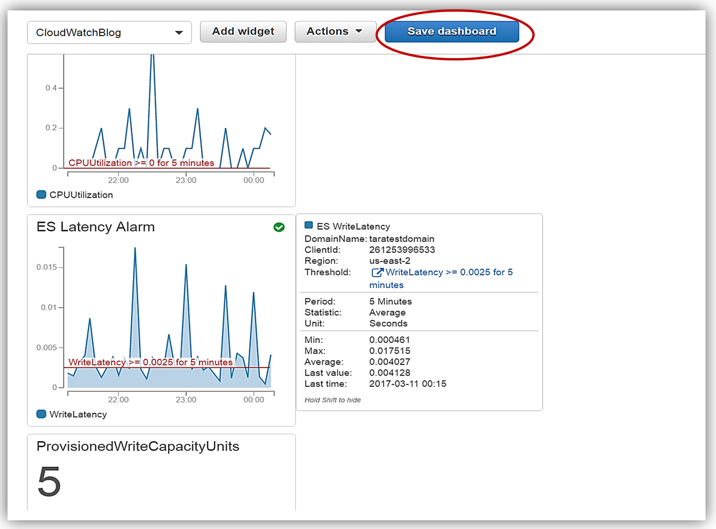This screenshot has height=529, width=716.
Task: Click the red WriteLatency threshold annotation line
Action: coord(256,367)
